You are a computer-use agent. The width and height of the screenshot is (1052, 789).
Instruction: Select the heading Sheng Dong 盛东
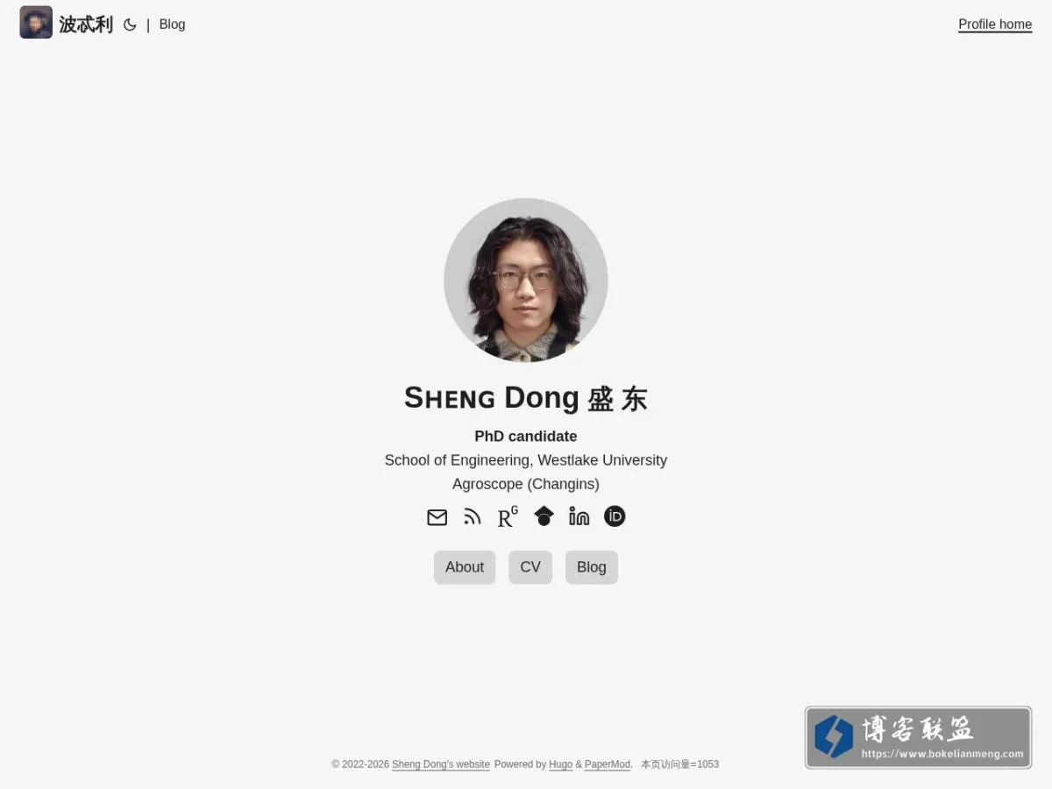526,398
